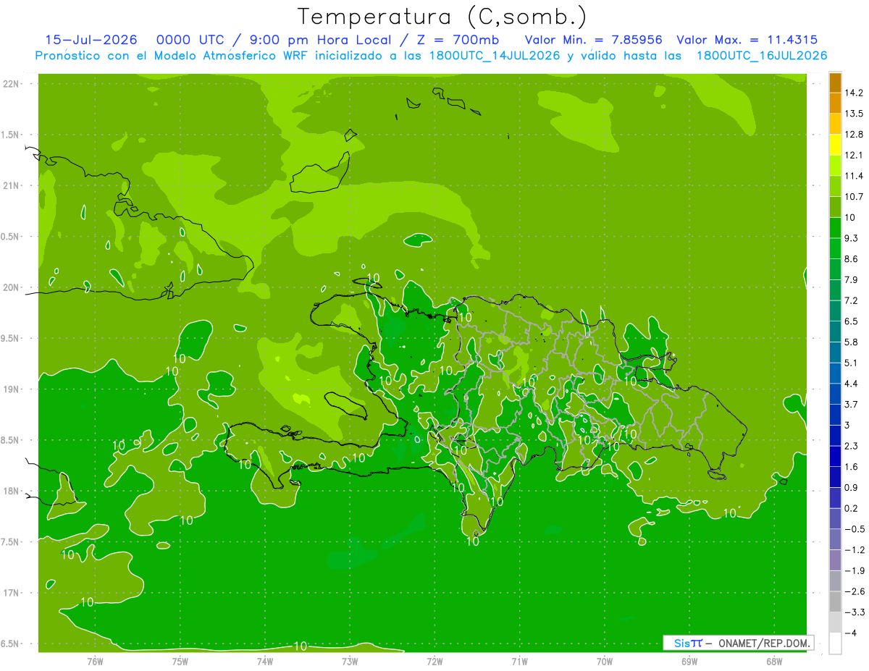Click the '-3.3' colorbar label
This screenshot has width=869, height=671.
coord(854,612)
